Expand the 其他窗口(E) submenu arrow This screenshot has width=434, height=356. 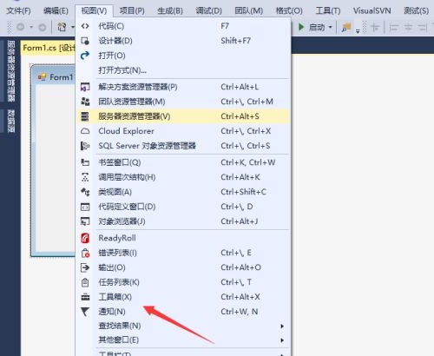click(x=282, y=340)
